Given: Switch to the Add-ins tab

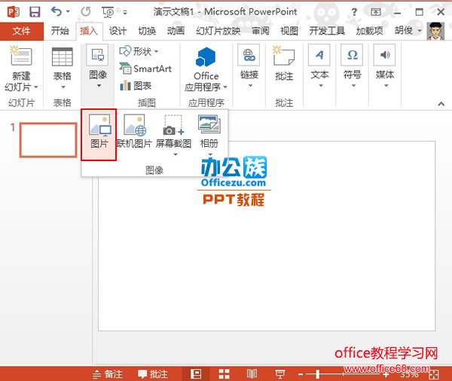Looking at the screenshot, I should pyautogui.click(x=369, y=31).
